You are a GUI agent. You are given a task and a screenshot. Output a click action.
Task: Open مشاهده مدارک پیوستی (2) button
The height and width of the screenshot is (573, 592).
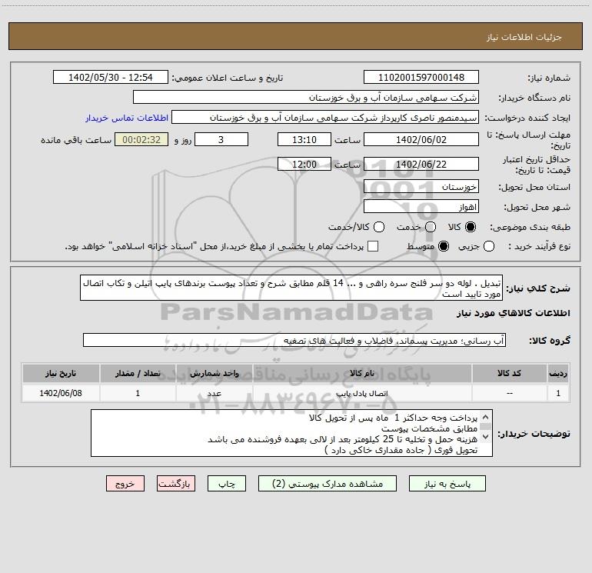click(328, 484)
